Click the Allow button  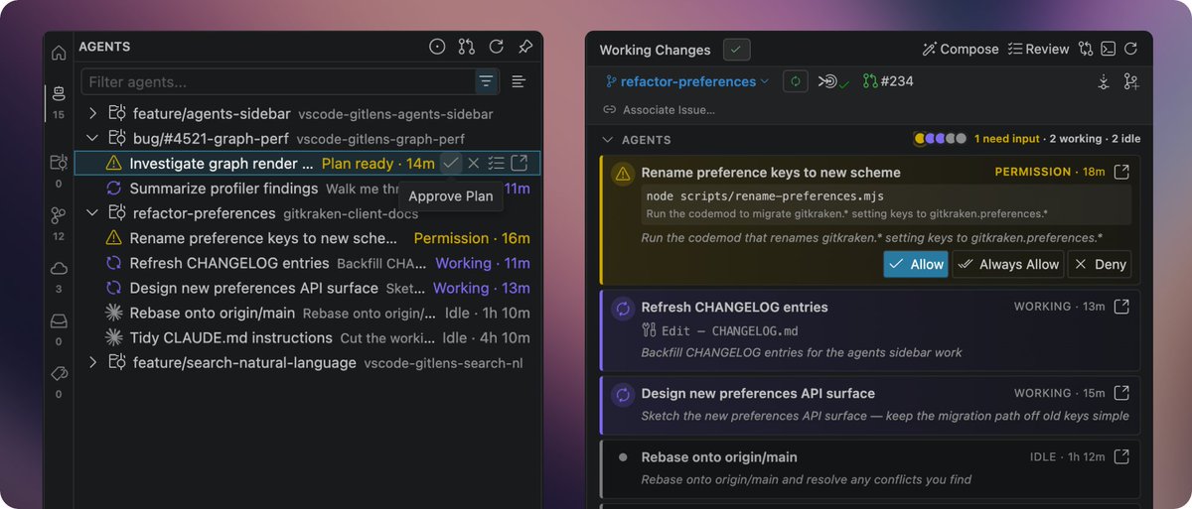tap(916, 264)
